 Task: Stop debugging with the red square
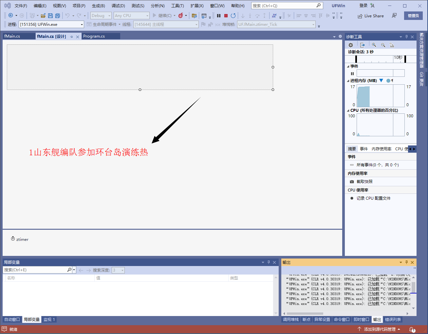(x=226, y=15)
